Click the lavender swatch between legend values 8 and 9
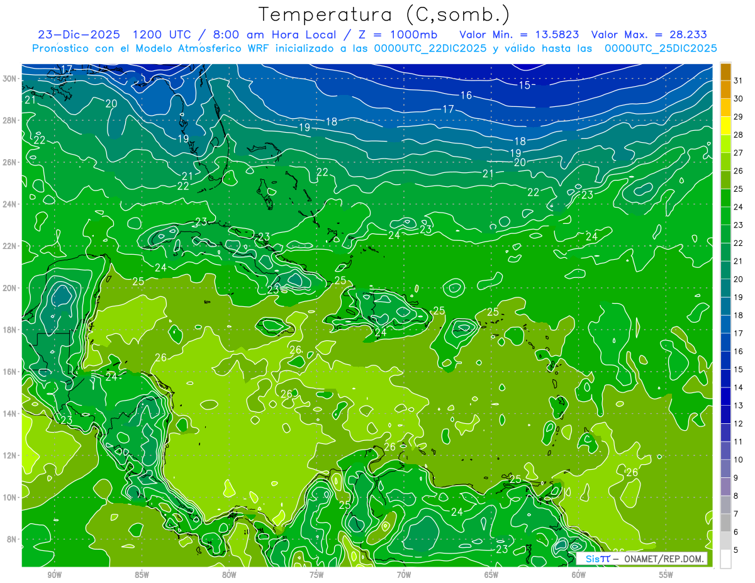Screen dimensions: 755x583 [725, 487]
